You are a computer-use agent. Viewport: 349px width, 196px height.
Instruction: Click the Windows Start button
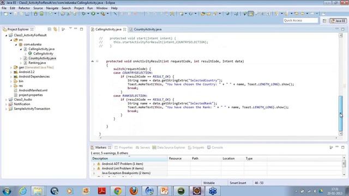(x=7, y=191)
